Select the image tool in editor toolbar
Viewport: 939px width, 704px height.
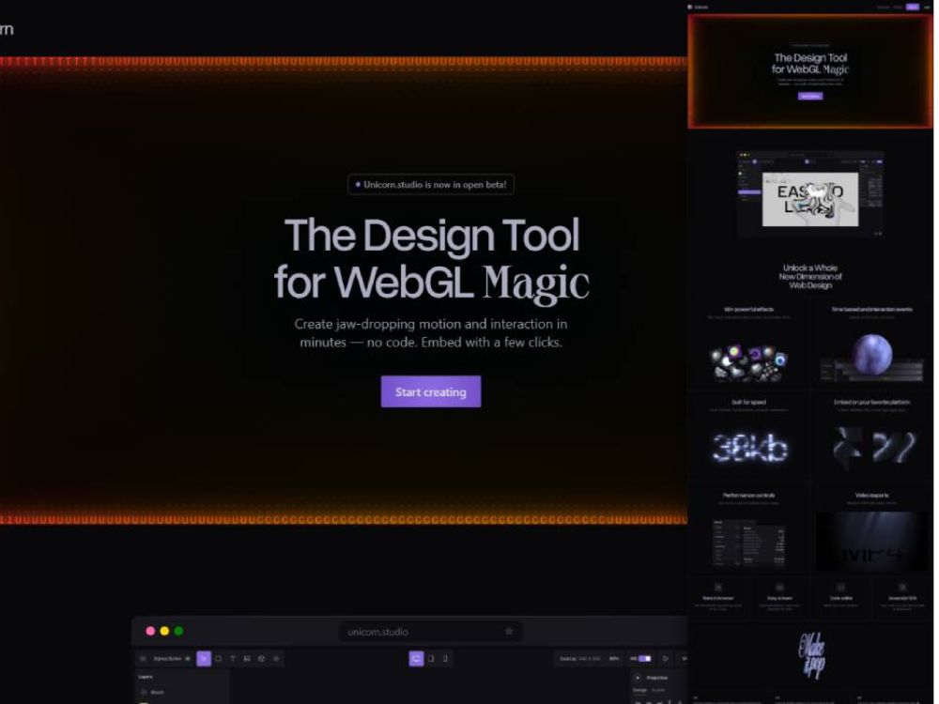pos(247,659)
